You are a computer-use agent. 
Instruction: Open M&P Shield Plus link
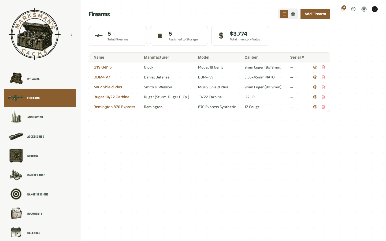(x=108, y=87)
